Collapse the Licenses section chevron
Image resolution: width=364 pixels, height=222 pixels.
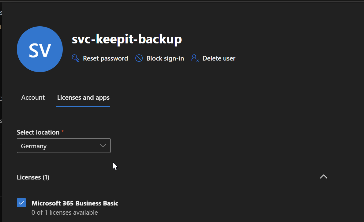click(323, 177)
